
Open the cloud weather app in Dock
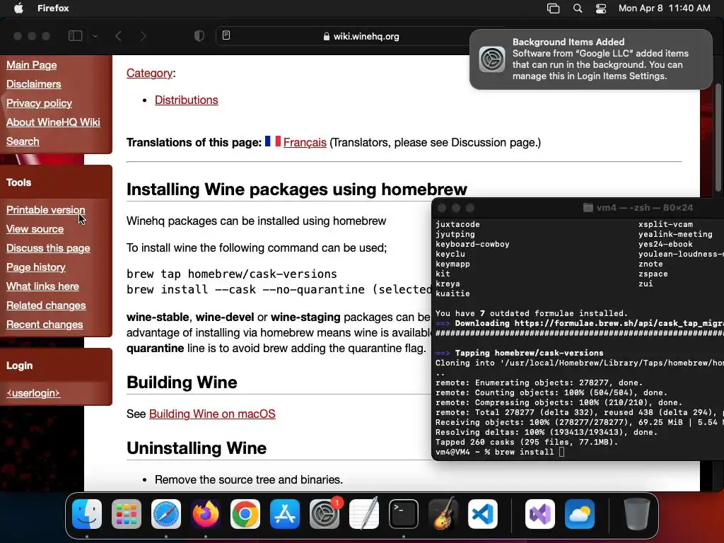[x=580, y=514]
